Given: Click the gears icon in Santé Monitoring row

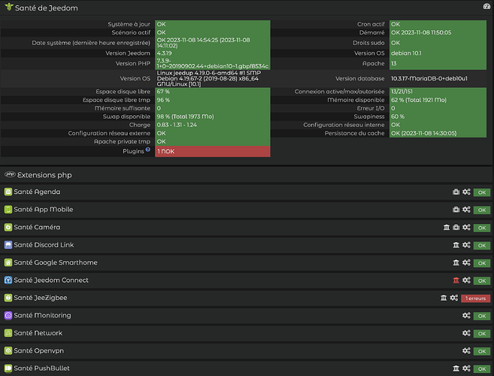Looking at the screenshot, I should click(466, 316).
